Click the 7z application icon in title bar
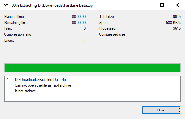The image size is (185, 119). (6, 5)
